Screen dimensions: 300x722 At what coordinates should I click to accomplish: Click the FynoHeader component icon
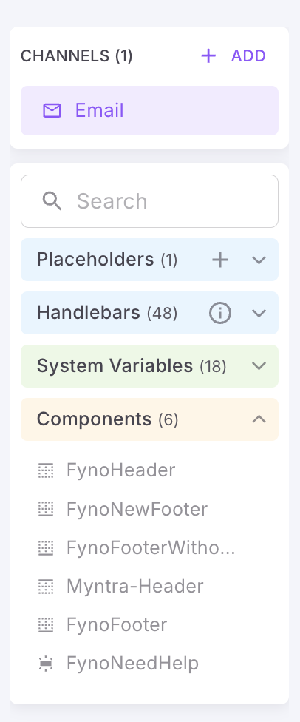(46, 470)
